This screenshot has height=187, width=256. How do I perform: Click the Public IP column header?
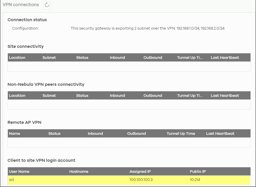(198, 171)
